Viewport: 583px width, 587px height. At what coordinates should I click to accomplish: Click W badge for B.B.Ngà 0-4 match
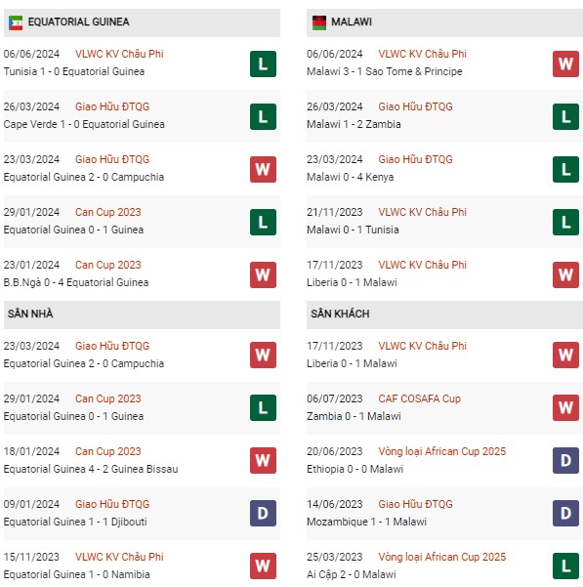263,274
